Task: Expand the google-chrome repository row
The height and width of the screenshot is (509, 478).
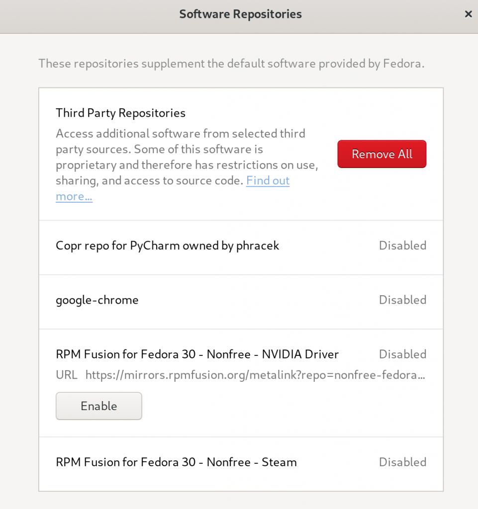Action: click(x=241, y=302)
